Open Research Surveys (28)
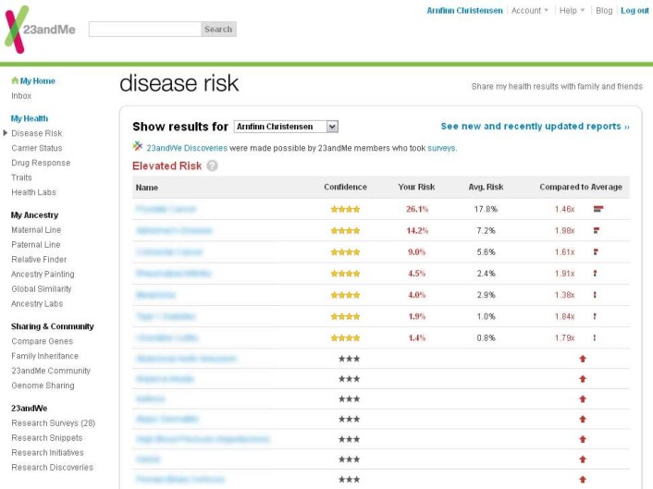This screenshot has height=489, width=653. (54, 423)
